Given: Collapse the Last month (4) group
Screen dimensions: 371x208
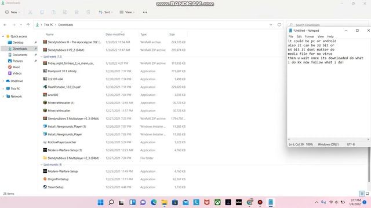Looking at the screenshot, I should [41, 165].
